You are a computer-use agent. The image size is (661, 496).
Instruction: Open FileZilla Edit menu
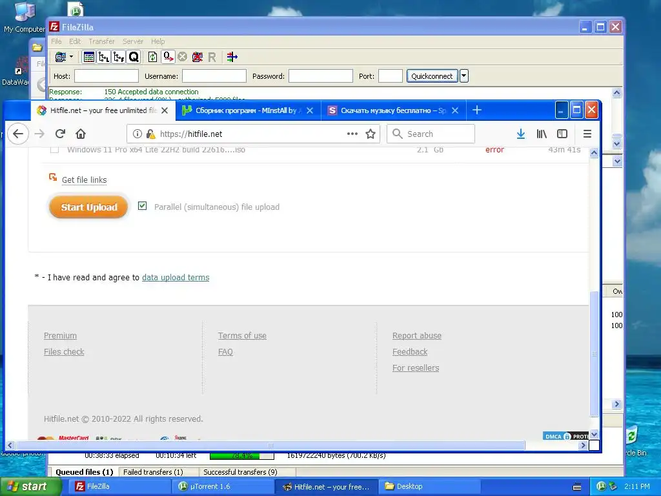pyautogui.click(x=75, y=41)
